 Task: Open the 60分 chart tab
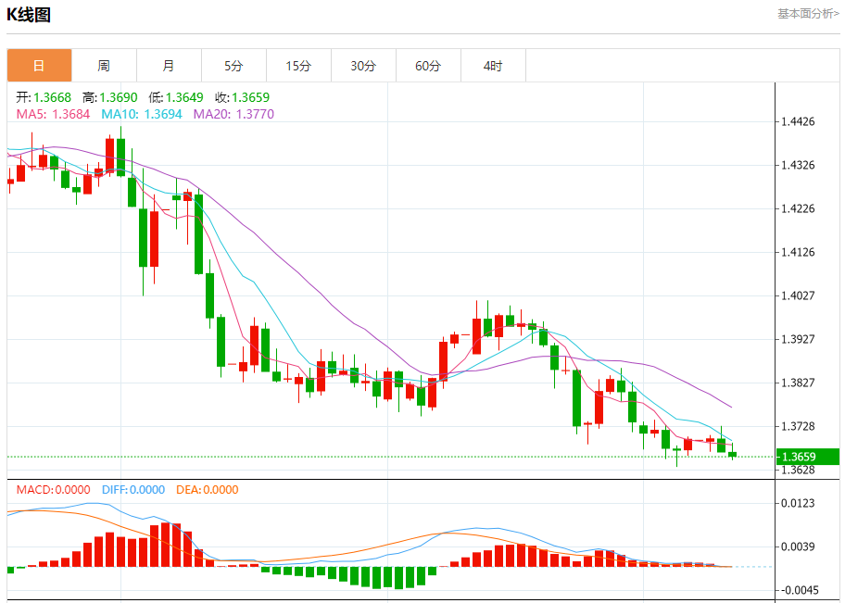428,66
